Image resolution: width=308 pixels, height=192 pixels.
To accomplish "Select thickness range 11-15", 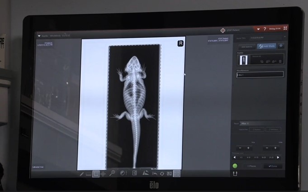I will 256,158.
